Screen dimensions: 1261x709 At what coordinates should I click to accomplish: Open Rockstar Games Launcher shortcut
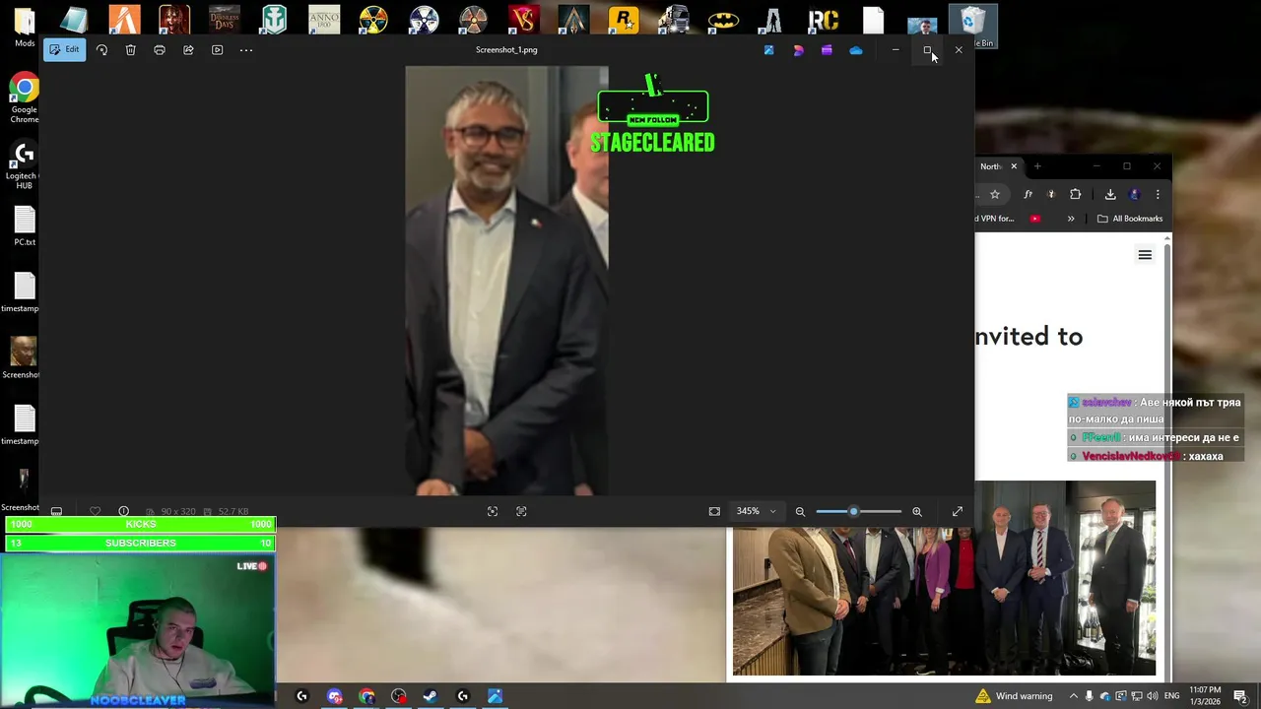[x=624, y=20]
